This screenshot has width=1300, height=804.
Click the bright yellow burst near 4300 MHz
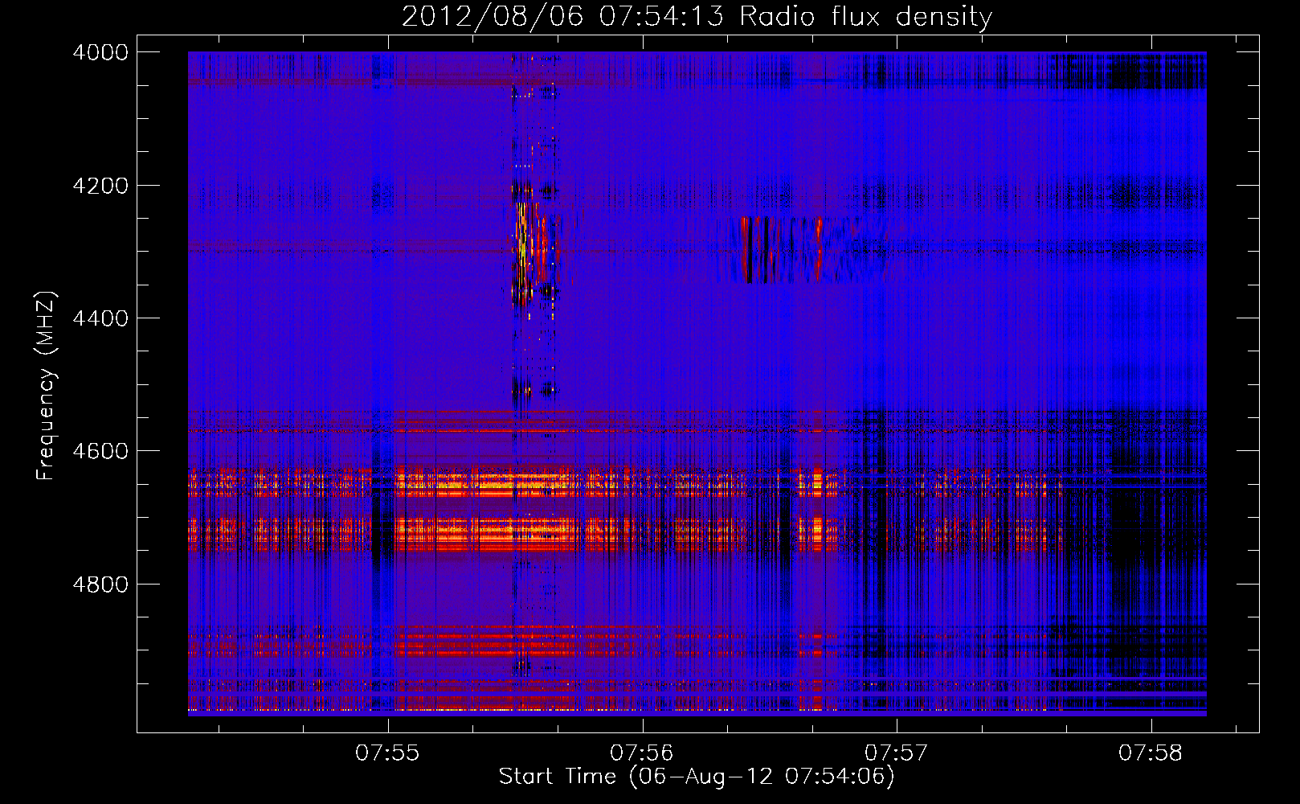[524, 245]
